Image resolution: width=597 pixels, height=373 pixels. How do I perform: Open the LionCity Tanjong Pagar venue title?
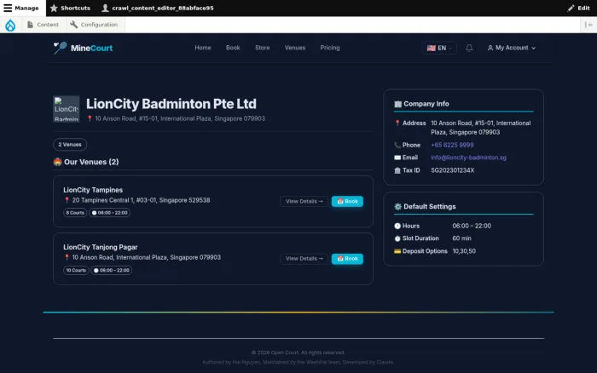(101, 247)
